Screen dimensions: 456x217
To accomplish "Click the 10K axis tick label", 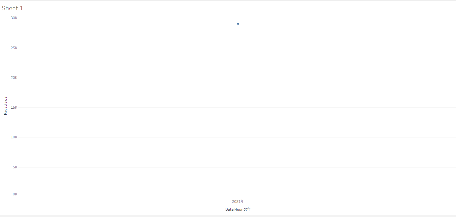I will tap(14, 137).
